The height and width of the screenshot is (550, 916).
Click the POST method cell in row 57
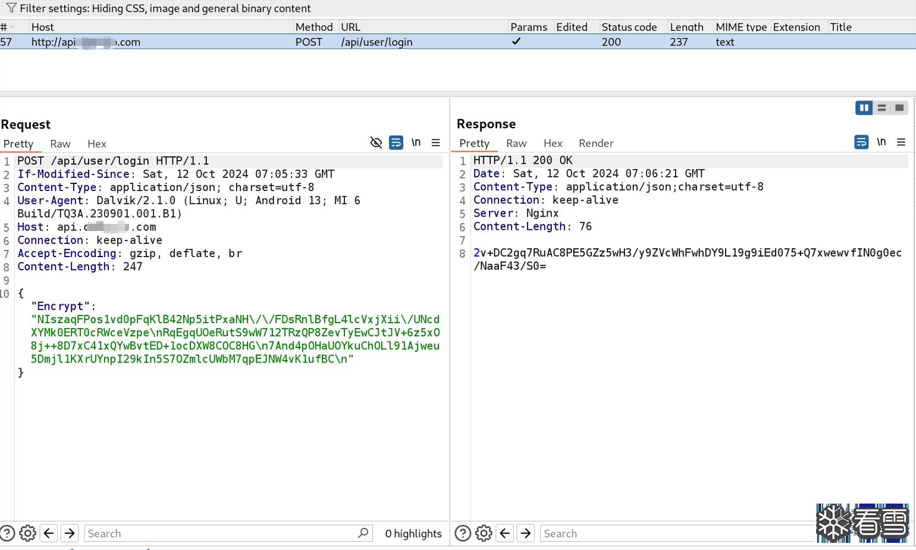pos(309,42)
